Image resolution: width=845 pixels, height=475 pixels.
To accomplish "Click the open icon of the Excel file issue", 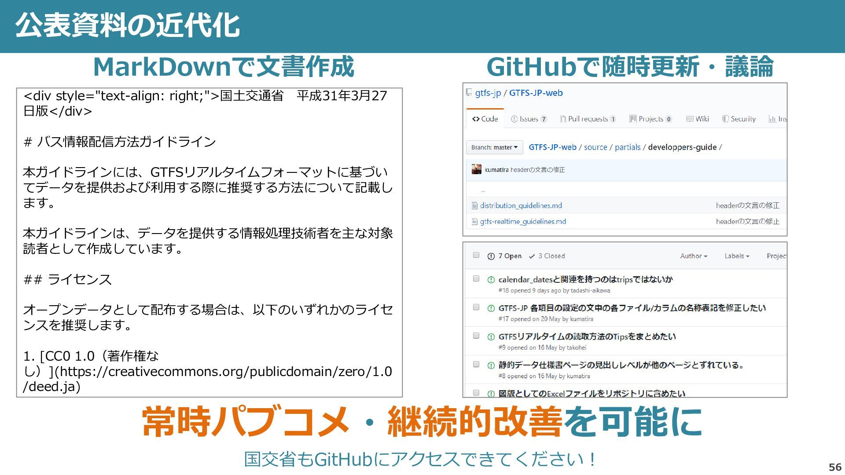I will pos(491,394).
